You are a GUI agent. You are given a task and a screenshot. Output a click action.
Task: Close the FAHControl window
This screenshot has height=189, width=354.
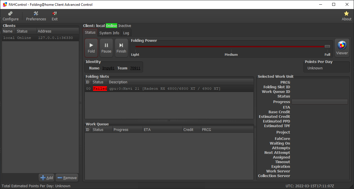(347, 4)
